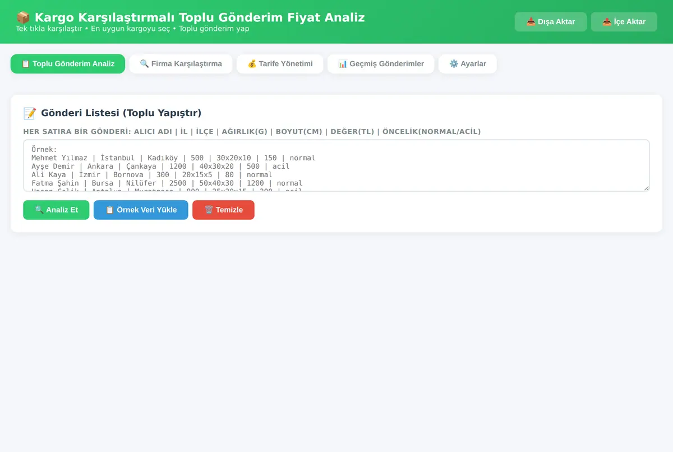Click the text area resize handle
Viewport: 673px width, 452px height.
click(646, 188)
